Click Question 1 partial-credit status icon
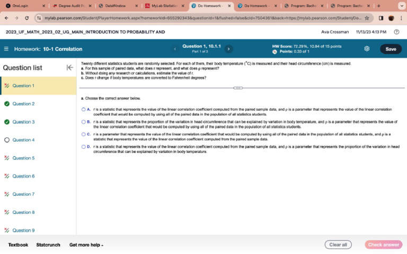Screen dimensions: 407x254 point(7,86)
